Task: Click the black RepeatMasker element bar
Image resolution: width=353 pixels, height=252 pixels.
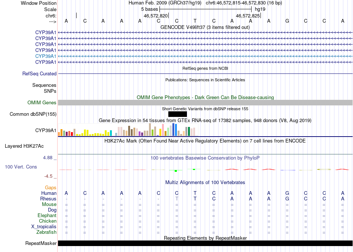Action: 205,243
